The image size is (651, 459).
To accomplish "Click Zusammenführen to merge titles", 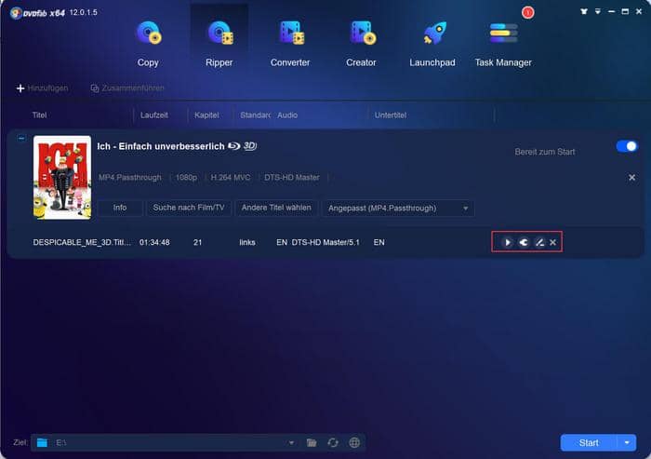I will (x=127, y=88).
